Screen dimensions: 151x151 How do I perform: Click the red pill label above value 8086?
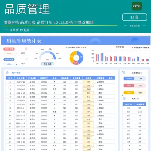(x=9, y=49)
